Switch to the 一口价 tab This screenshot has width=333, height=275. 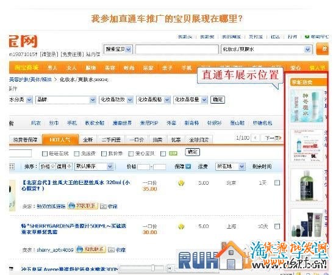pyautogui.click(x=137, y=140)
